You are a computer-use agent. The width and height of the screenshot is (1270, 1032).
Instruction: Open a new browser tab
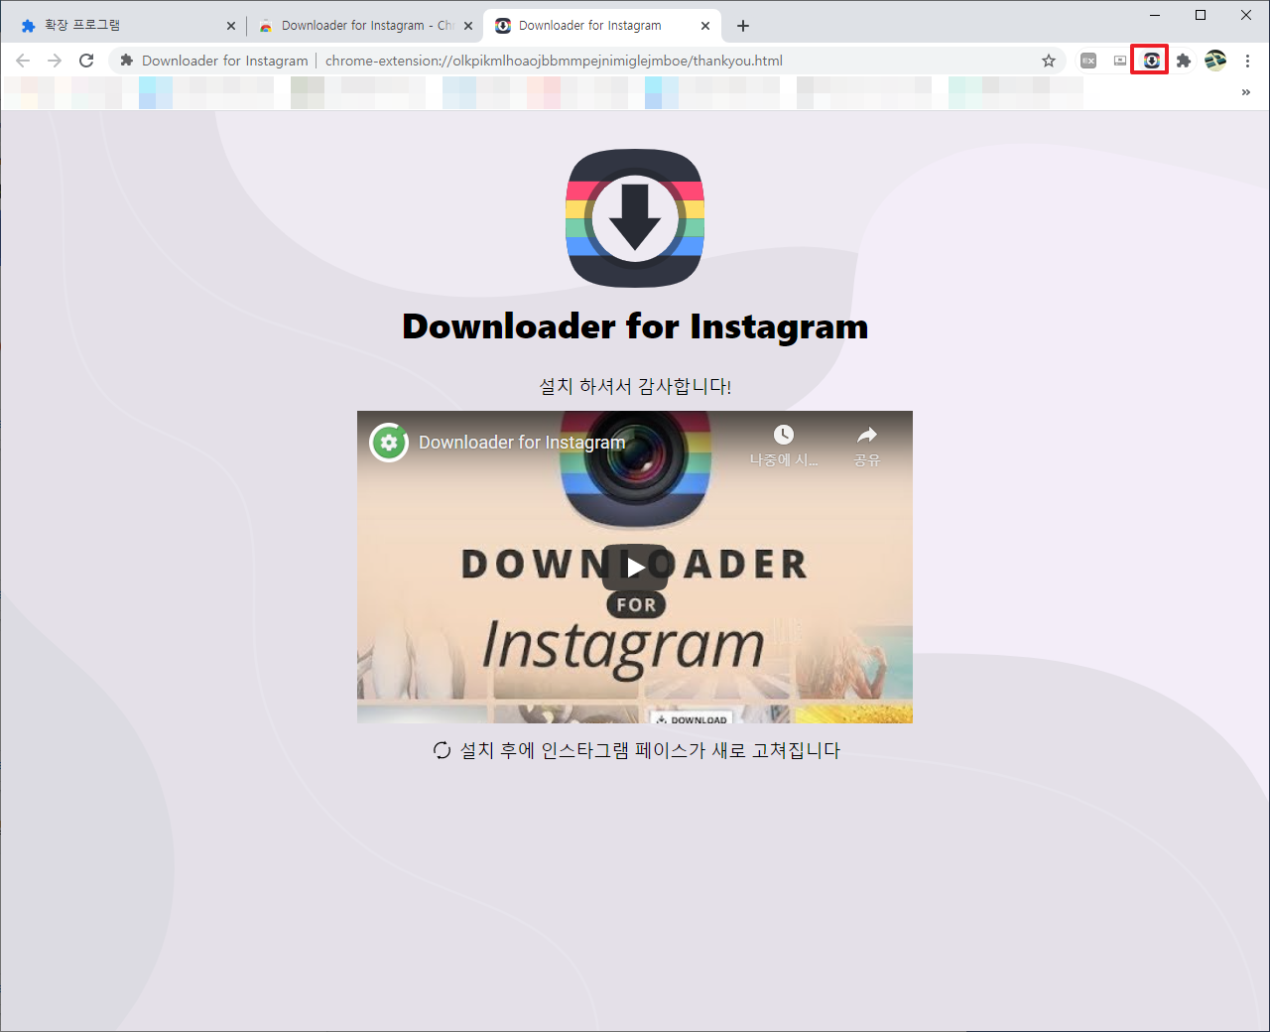(743, 26)
